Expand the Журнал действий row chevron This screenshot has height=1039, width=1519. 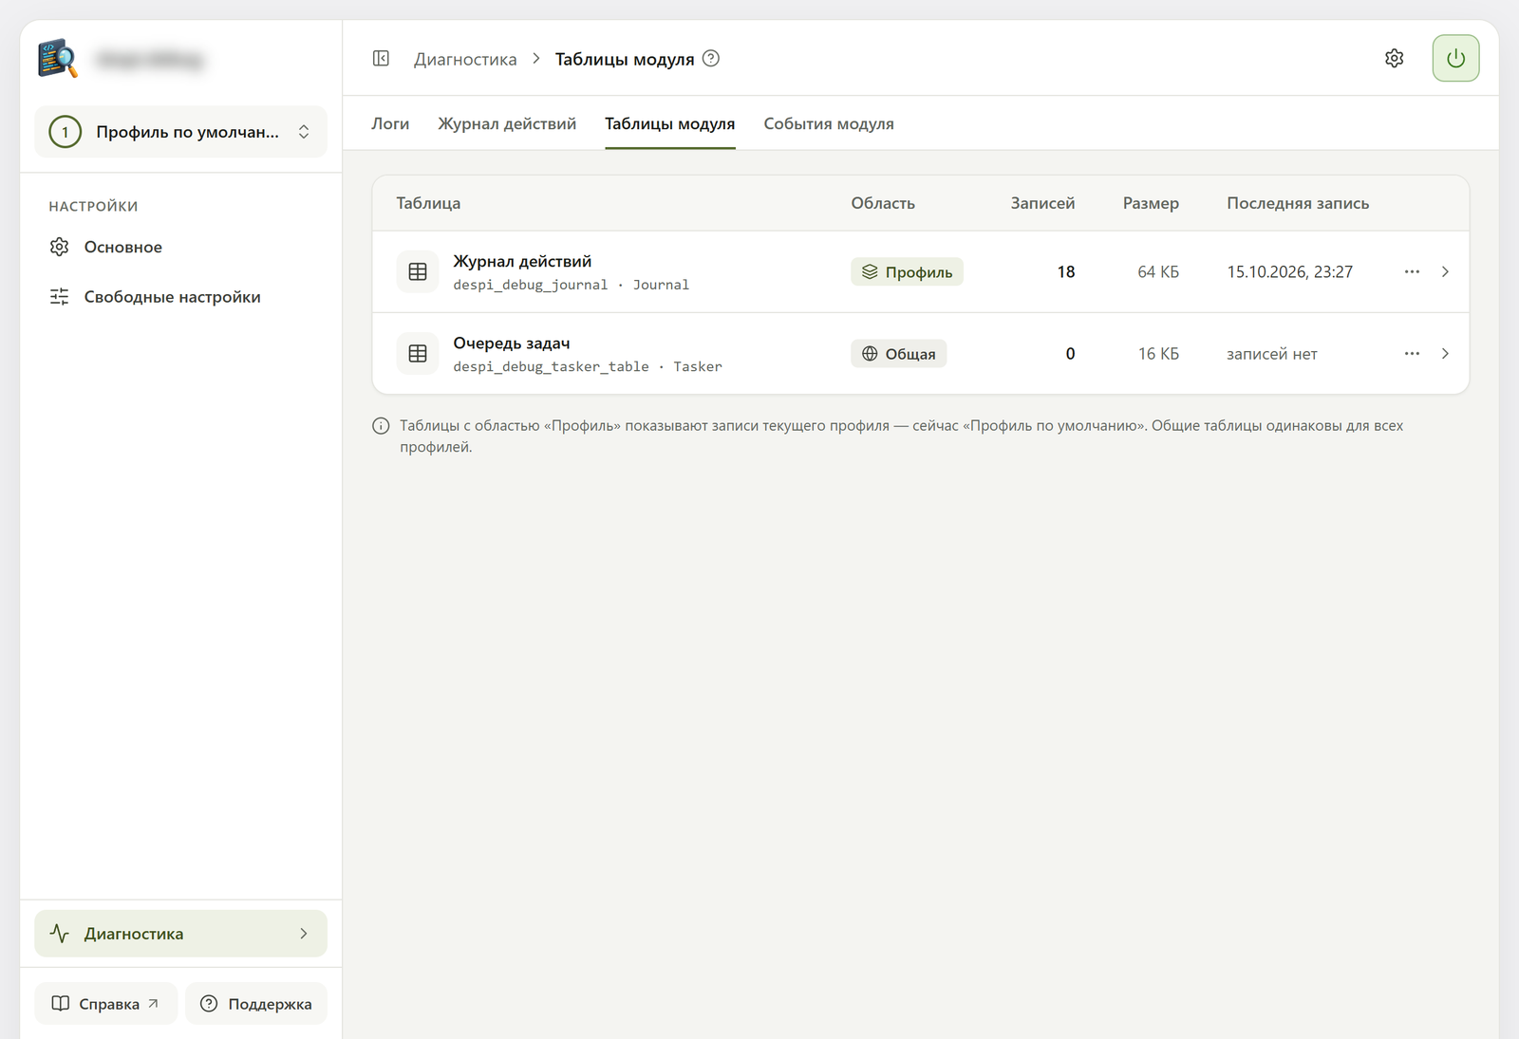[x=1445, y=272]
